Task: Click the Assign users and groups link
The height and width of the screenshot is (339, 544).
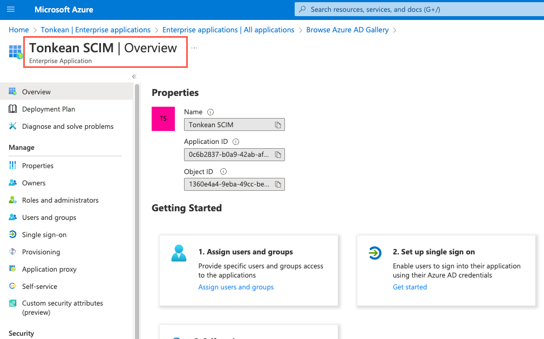Action: 236,287
